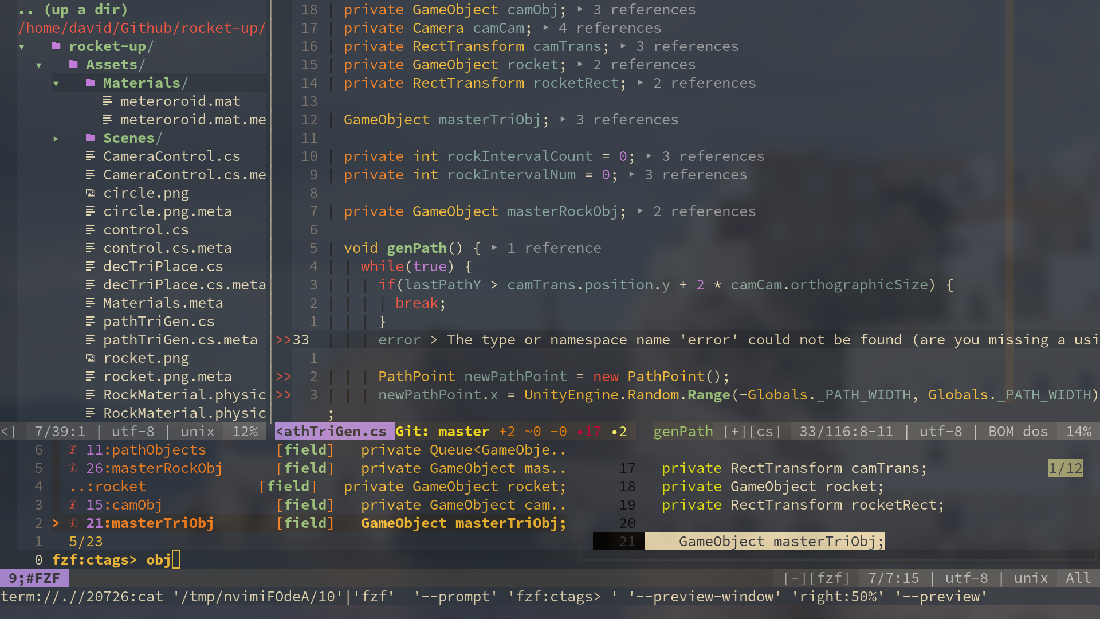Select the 21:masterTriObj fzf result
The height and width of the screenshot is (619, 1100).
click(x=150, y=523)
